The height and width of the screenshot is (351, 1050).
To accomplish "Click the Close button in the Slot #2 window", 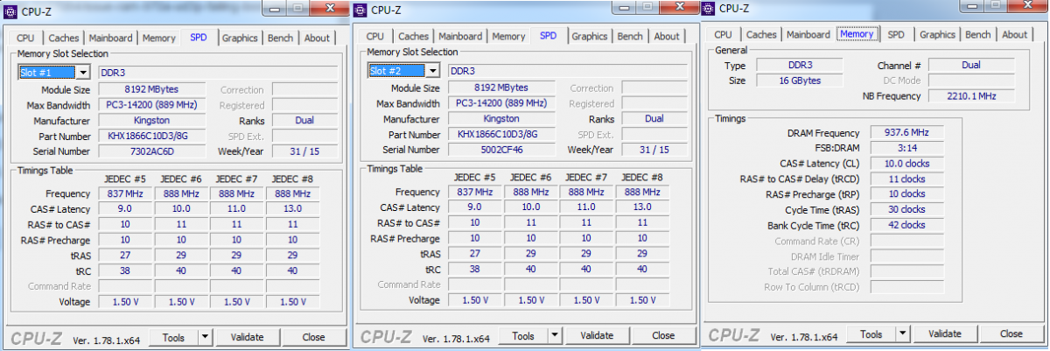I will [663, 335].
